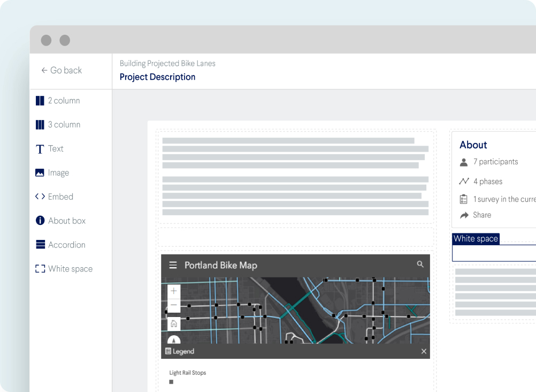Click the map search magnifier icon

pyautogui.click(x=420, y=264)
